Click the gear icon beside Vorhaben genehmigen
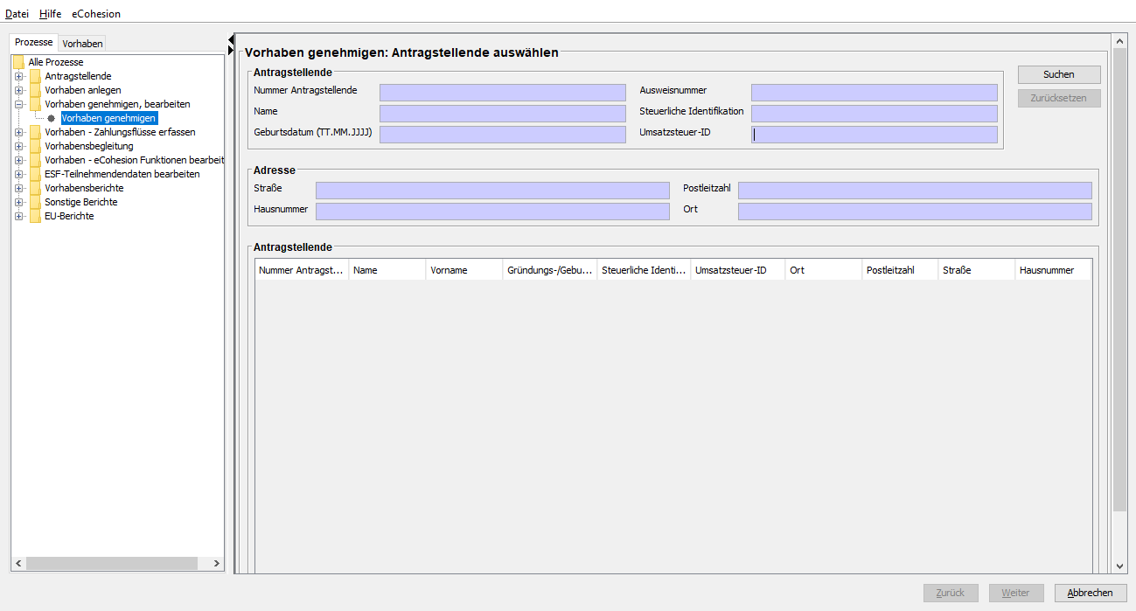Image resolution: width=1136 pixels, height=611 pixels. tap(51, 118)
